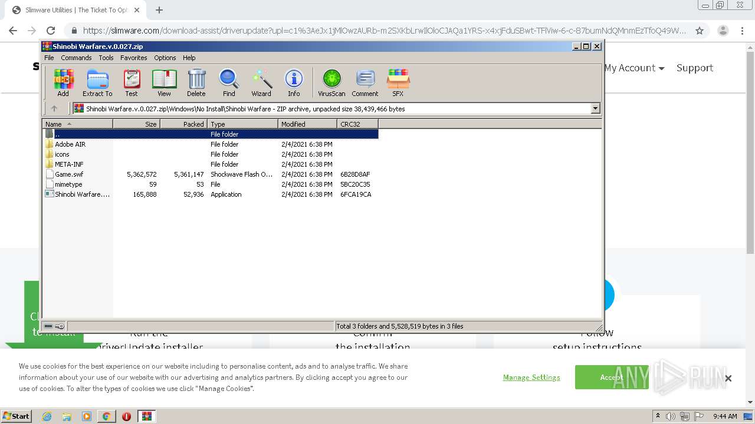
Task: Open a new Chrome tab
Action: tap(159, 10)
